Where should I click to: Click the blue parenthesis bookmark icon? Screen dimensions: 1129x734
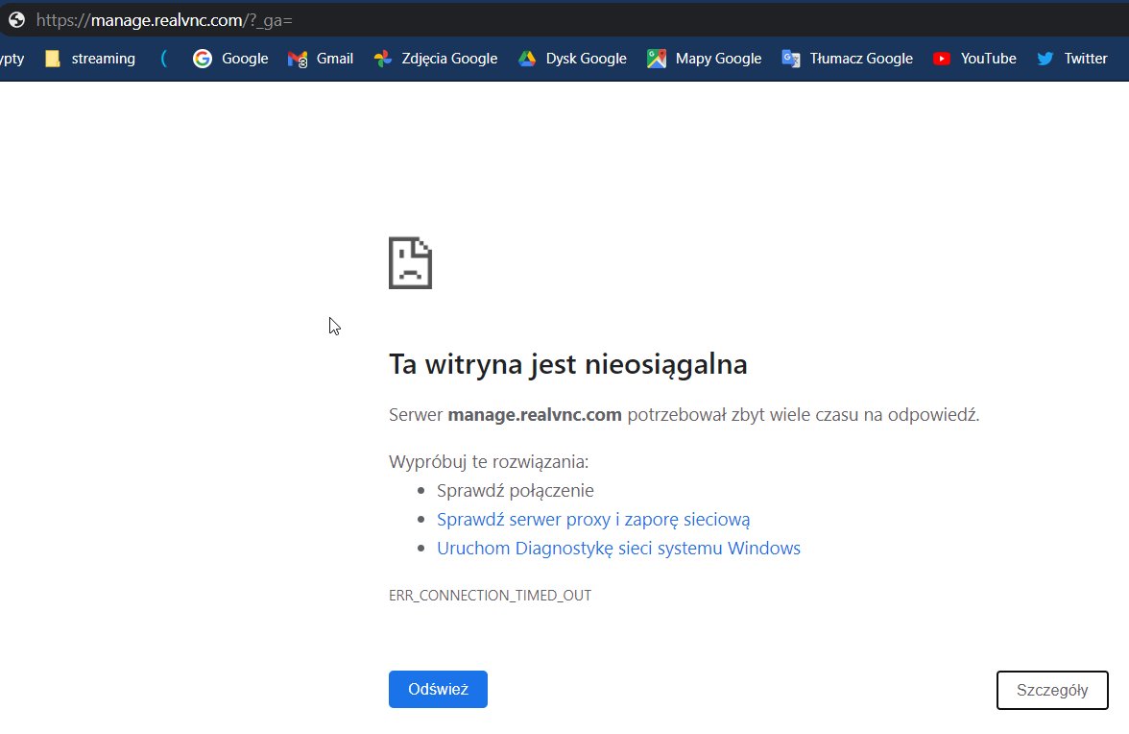164,59
